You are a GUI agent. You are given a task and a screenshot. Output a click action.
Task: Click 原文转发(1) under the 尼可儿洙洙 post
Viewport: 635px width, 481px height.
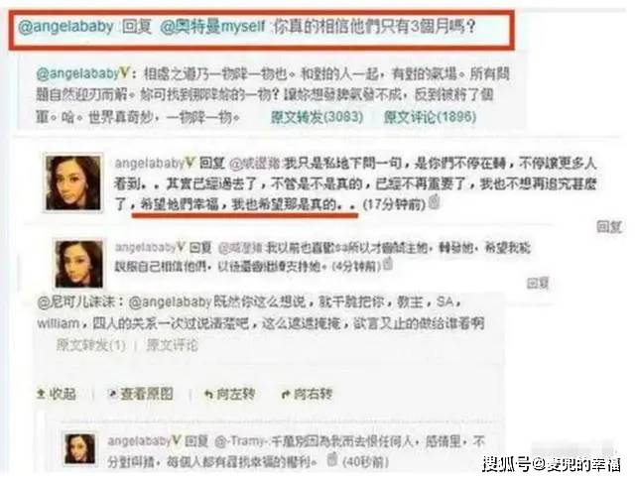[x=90, y=345]
